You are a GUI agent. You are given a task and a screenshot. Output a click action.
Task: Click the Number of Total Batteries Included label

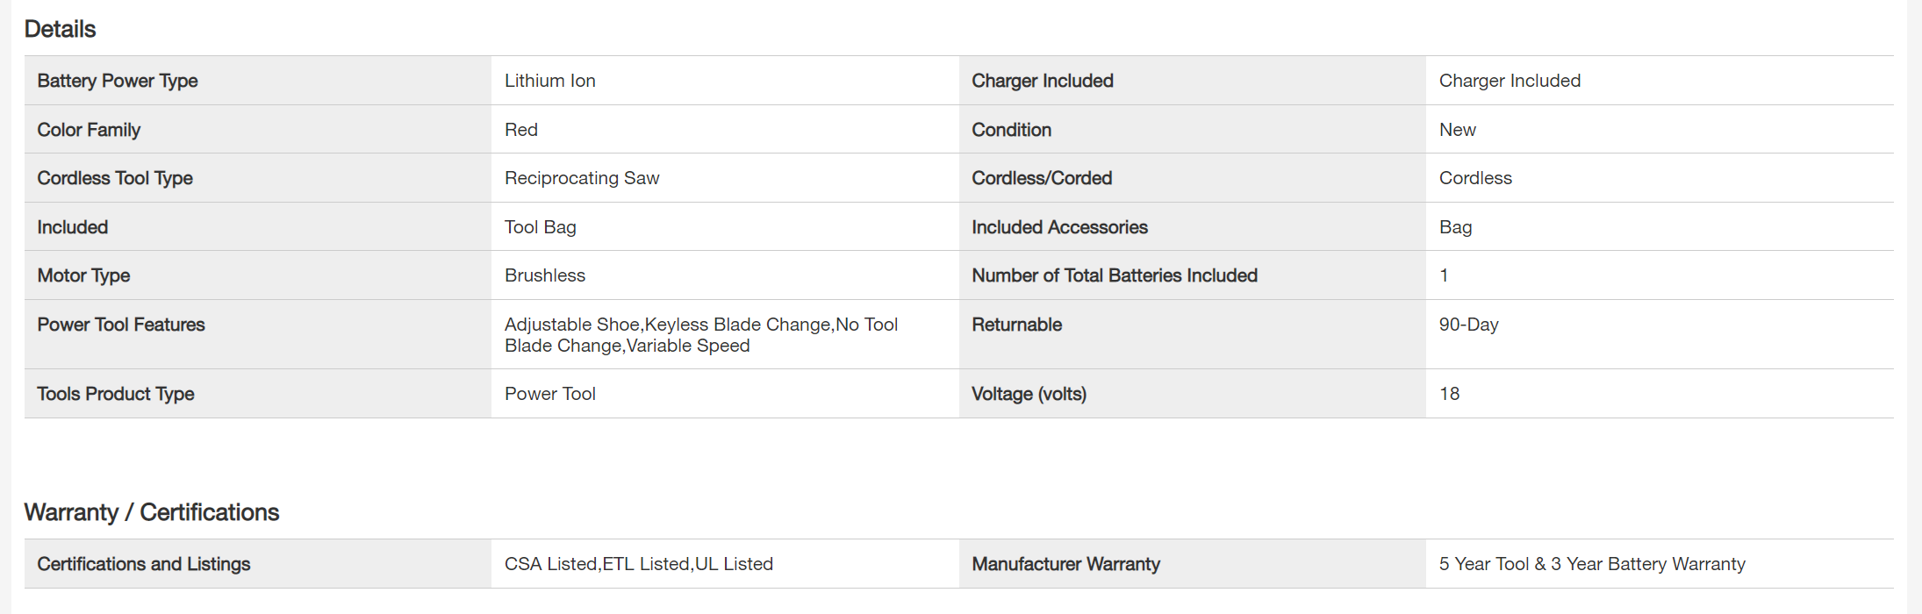[1114, 275]
